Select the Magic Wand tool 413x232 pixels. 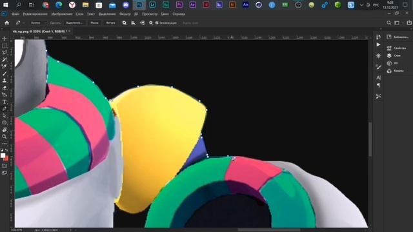click(x=5, y=59)
